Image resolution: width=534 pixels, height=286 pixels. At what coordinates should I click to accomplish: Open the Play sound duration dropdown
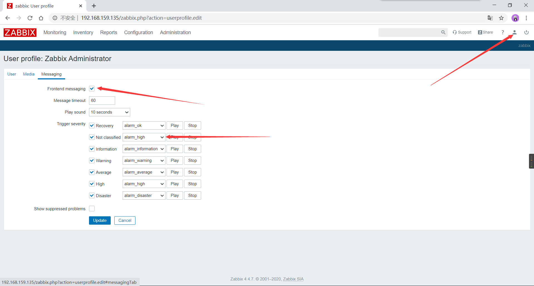[x=110, y=112]
